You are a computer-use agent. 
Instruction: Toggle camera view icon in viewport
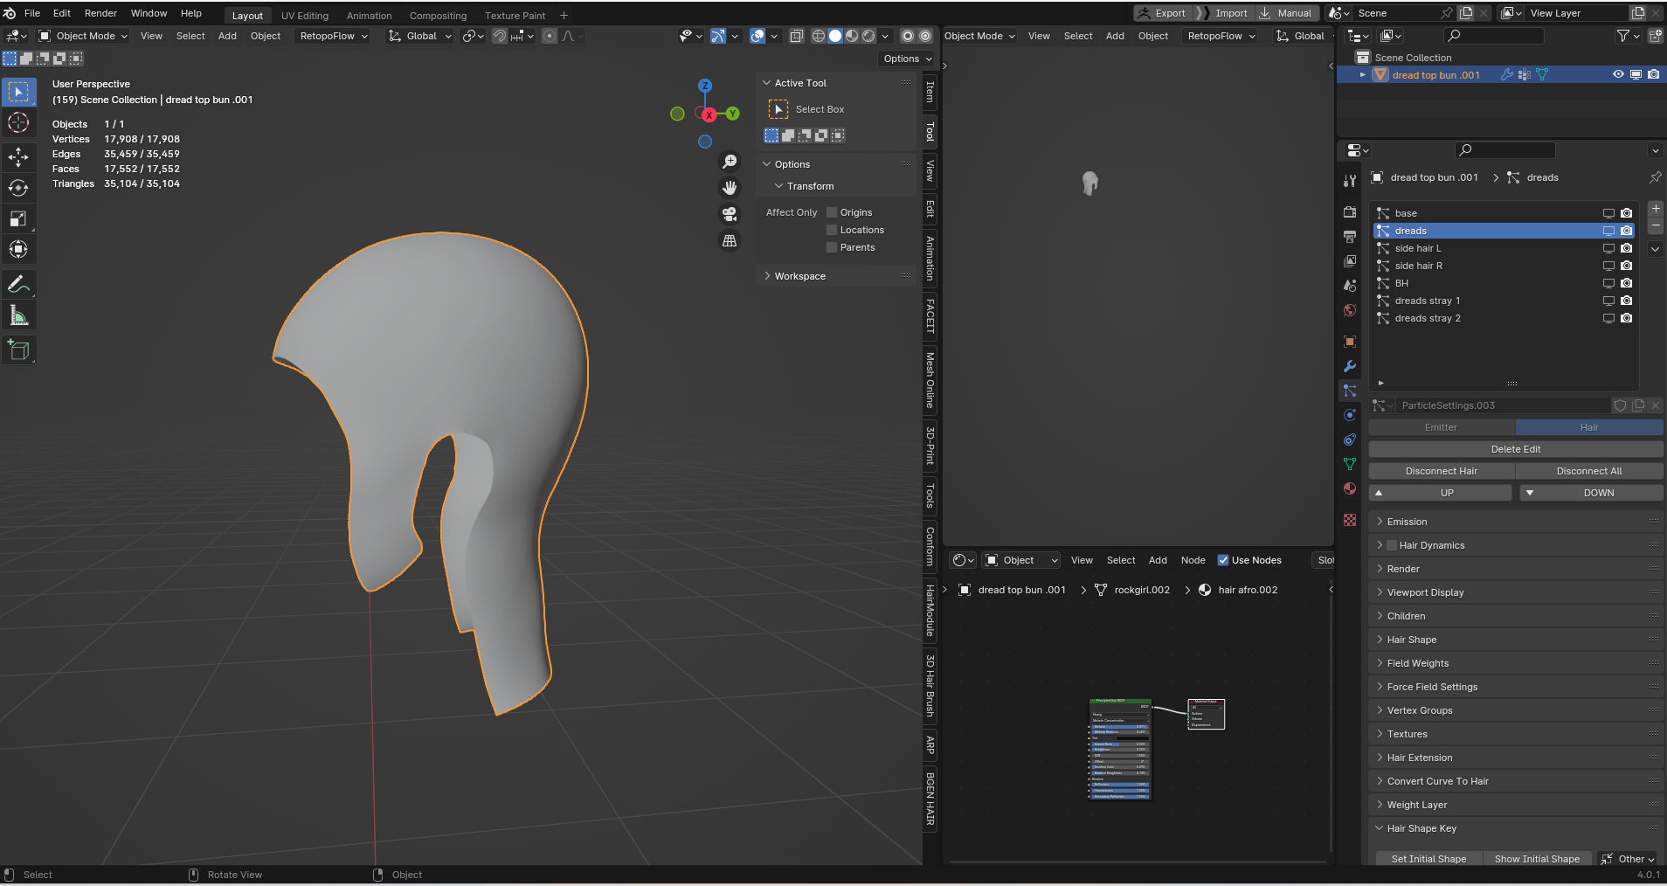pos(730,214)
